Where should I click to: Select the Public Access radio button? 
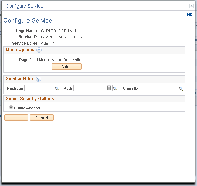click(11, 108)
